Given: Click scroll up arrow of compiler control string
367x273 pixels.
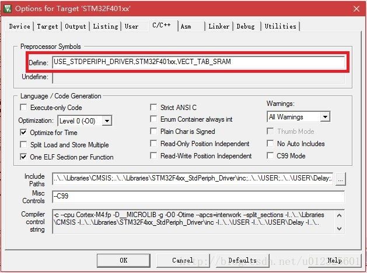Looking at the screenshot, I should pyautogui.click(x=340, y=215).
